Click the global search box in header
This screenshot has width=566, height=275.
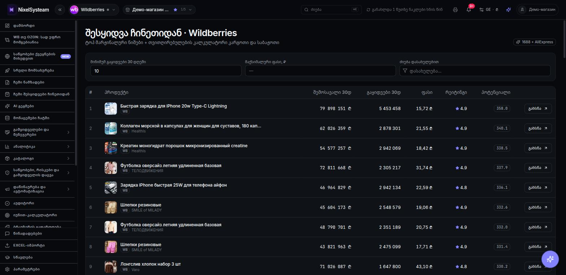click(x=331, y=10)
